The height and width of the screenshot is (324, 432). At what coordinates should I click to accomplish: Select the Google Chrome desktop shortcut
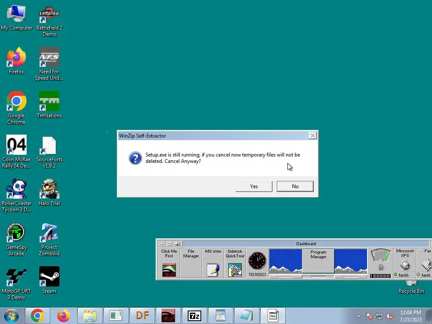click(16, 108)
